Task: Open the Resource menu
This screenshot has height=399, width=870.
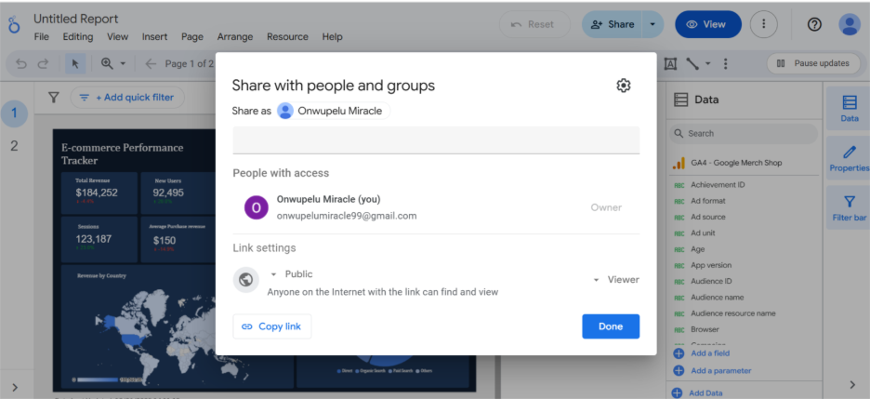Action: 287,37
